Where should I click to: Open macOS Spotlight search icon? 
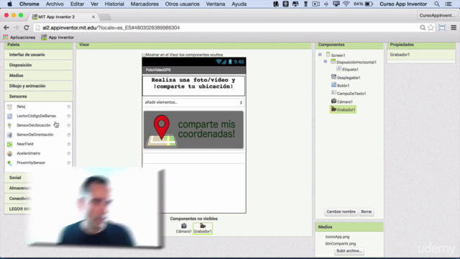tap(437, 4)
